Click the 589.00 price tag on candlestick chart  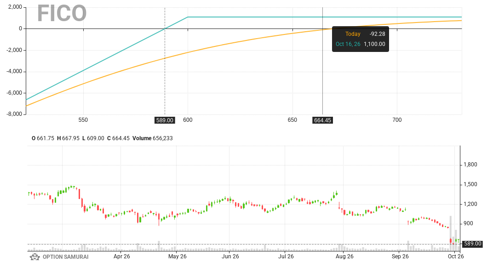pos(473,244)
